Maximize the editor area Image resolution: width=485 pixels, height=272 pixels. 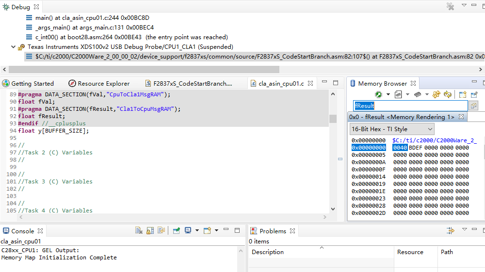click(x=336, y=83)
